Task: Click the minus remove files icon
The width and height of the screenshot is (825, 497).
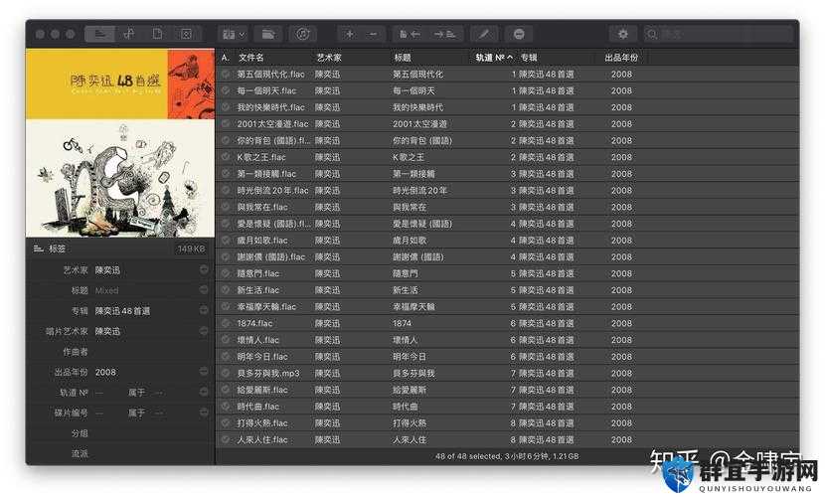Action: (x=373, y=34)
